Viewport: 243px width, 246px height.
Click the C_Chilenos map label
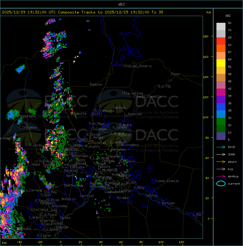coord(28,127)
